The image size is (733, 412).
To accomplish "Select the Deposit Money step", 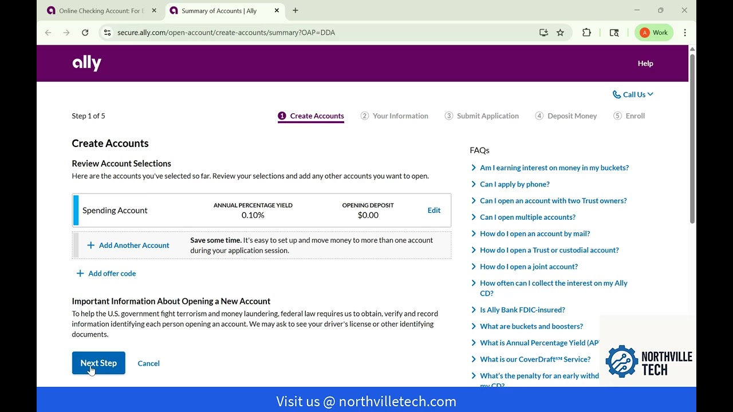I will 566,116.
